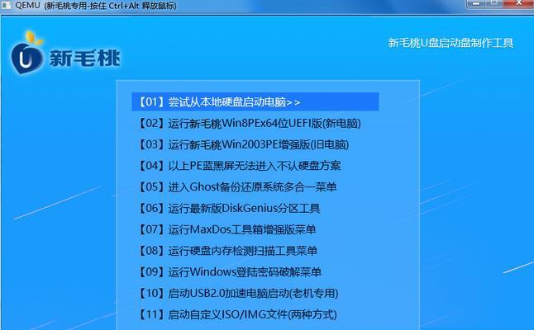Click the 新毛桃 brand name text
The width and height of the screenshot is (534, 330).
(85, 58)
